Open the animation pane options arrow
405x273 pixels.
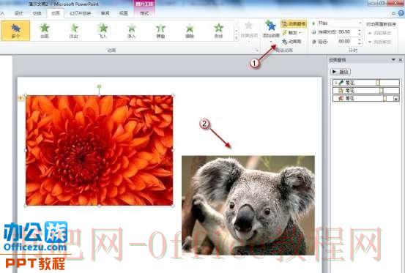(393, 60)
